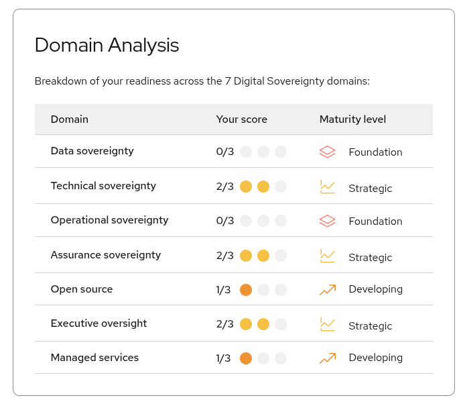This screenshot has height=404, width=465.
Task: Click the Domain column header
Action: click(70, 119)
